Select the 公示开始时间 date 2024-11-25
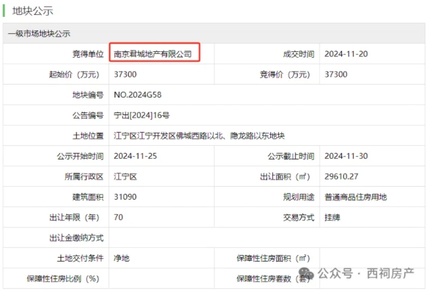Image resolution: width=429 pixels, height=294 pixels. click(x=135, y=156)
